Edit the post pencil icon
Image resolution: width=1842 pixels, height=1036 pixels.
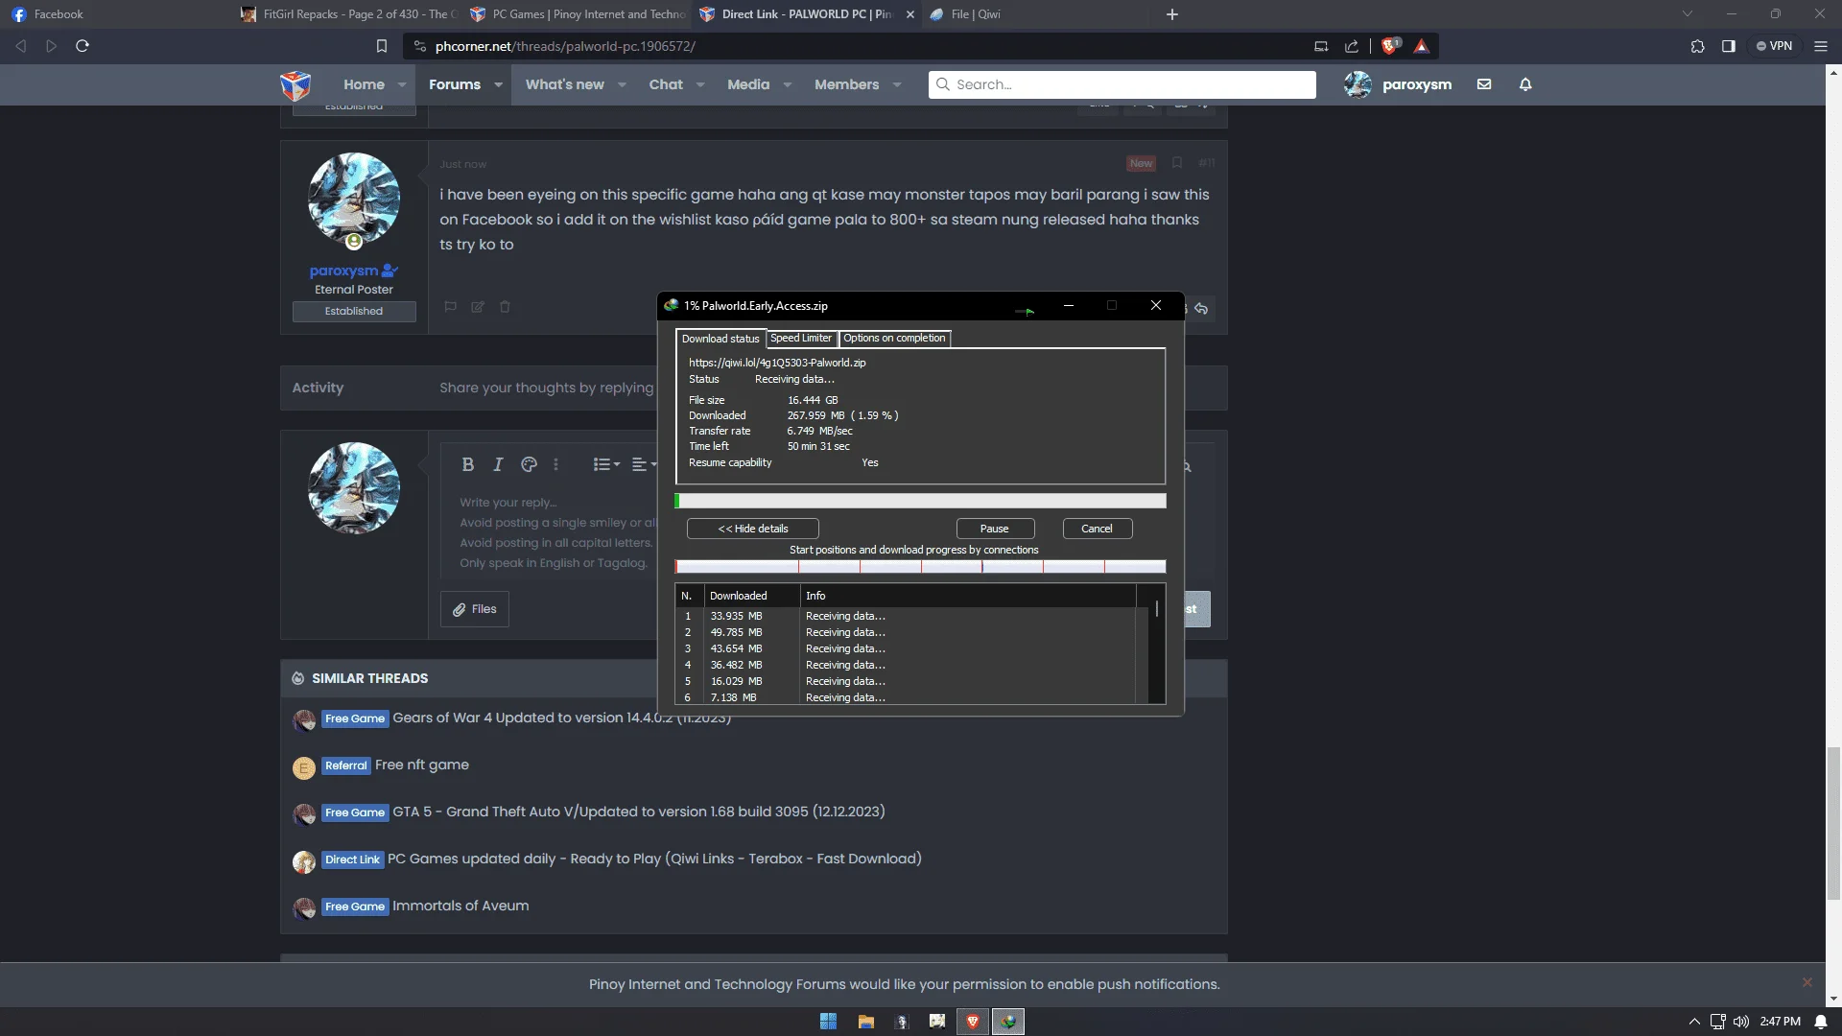pyautogui.click(x=478, y=307)
